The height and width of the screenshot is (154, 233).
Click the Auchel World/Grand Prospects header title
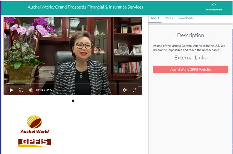pyautogui.click(x=86, y=7)
